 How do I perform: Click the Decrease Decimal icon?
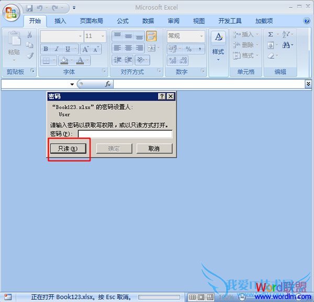pyautogui.click(x=184, y=60)
